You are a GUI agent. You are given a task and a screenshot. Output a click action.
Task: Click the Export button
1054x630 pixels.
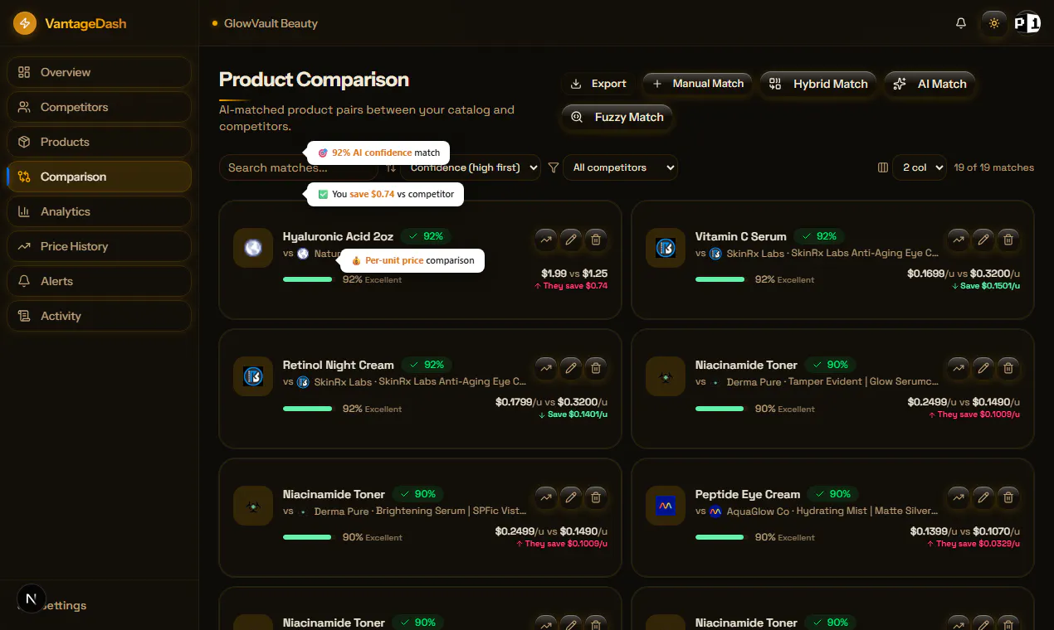pyautogui.click(x=598, y=84)
